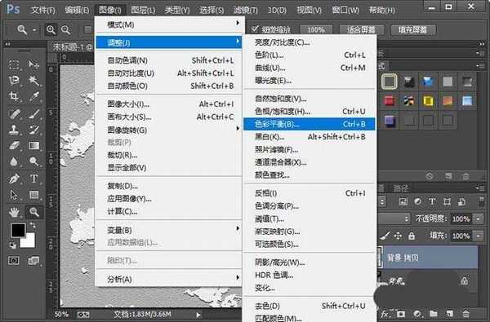Click the Zoom In option icon
Image resolution: width=490 pixels, height=322 pixels.
coord(51,30)
